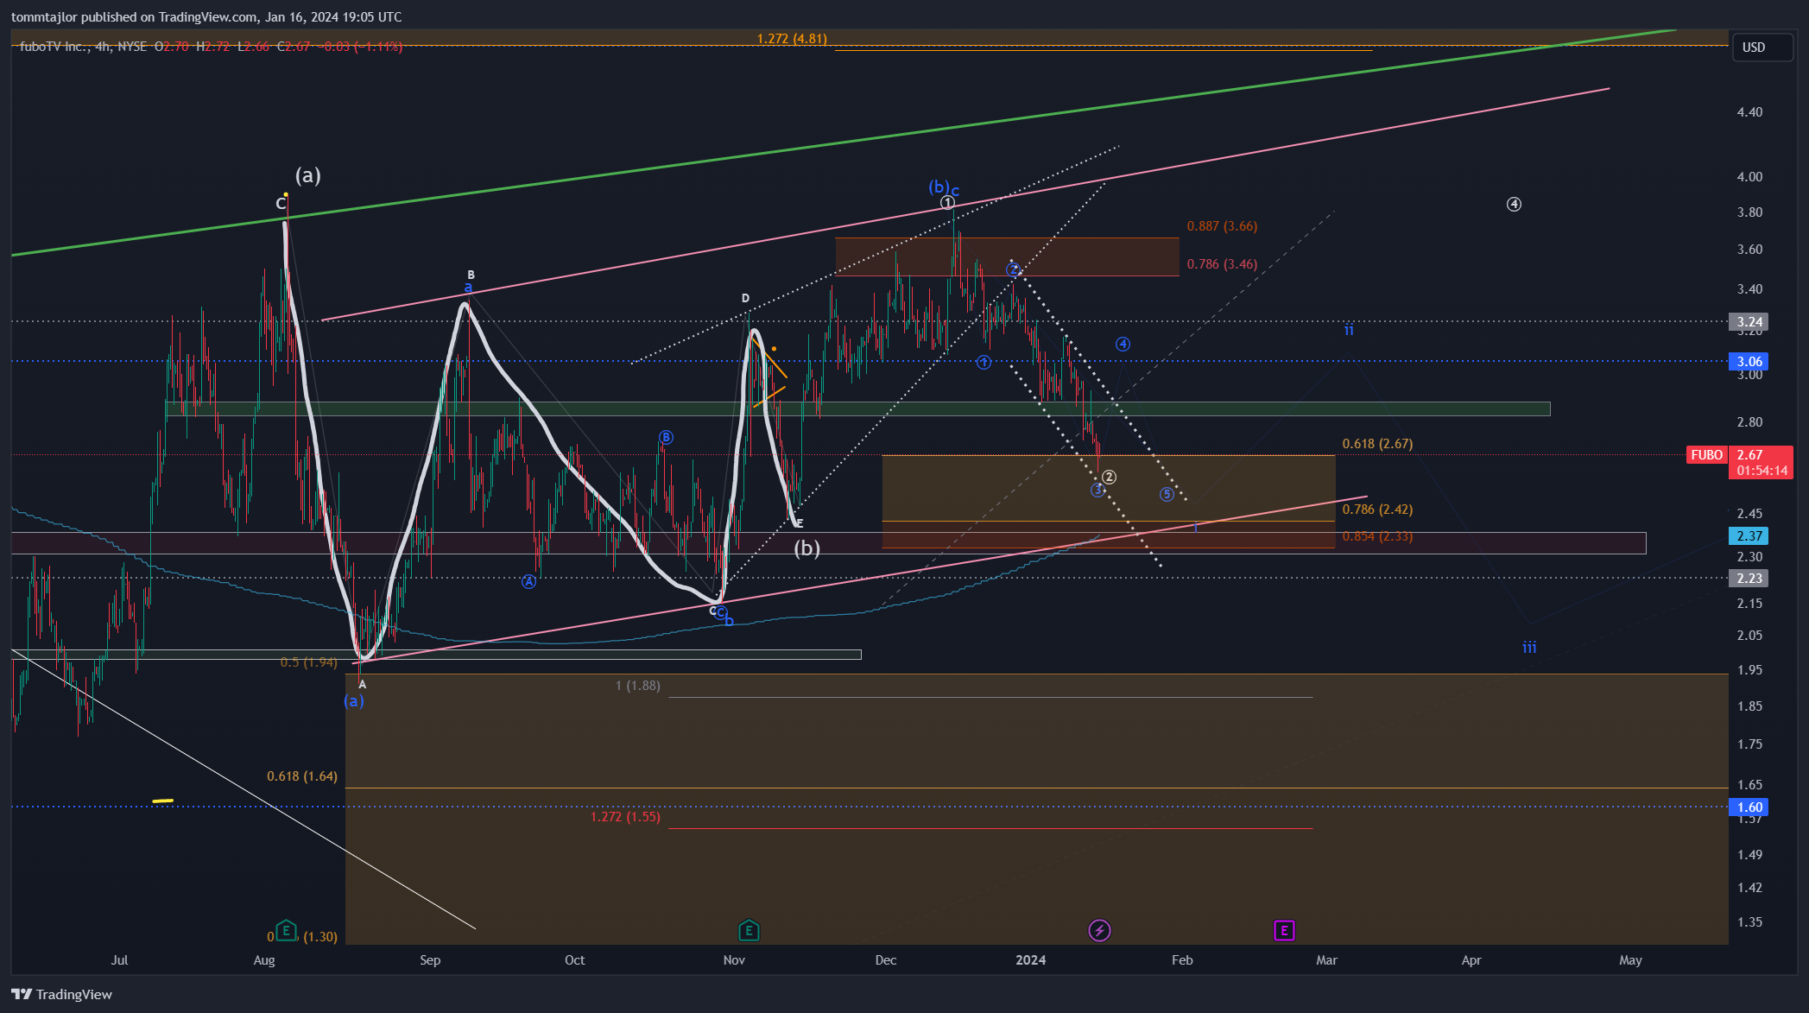Click the Fibonacci label 0.854 (2.33)
Screen dimensions: 1809x1013
pos(1377,536)
